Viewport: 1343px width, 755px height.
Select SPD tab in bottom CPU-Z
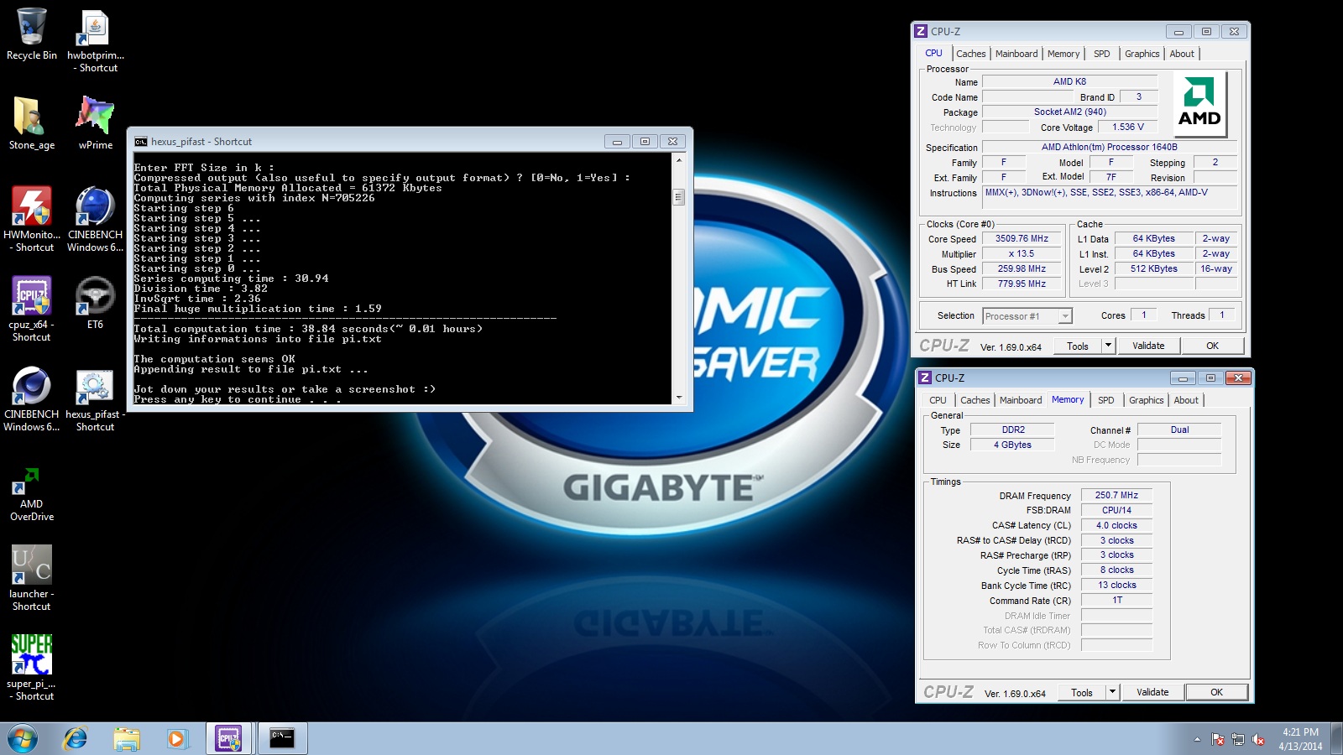coord(1106,400)
